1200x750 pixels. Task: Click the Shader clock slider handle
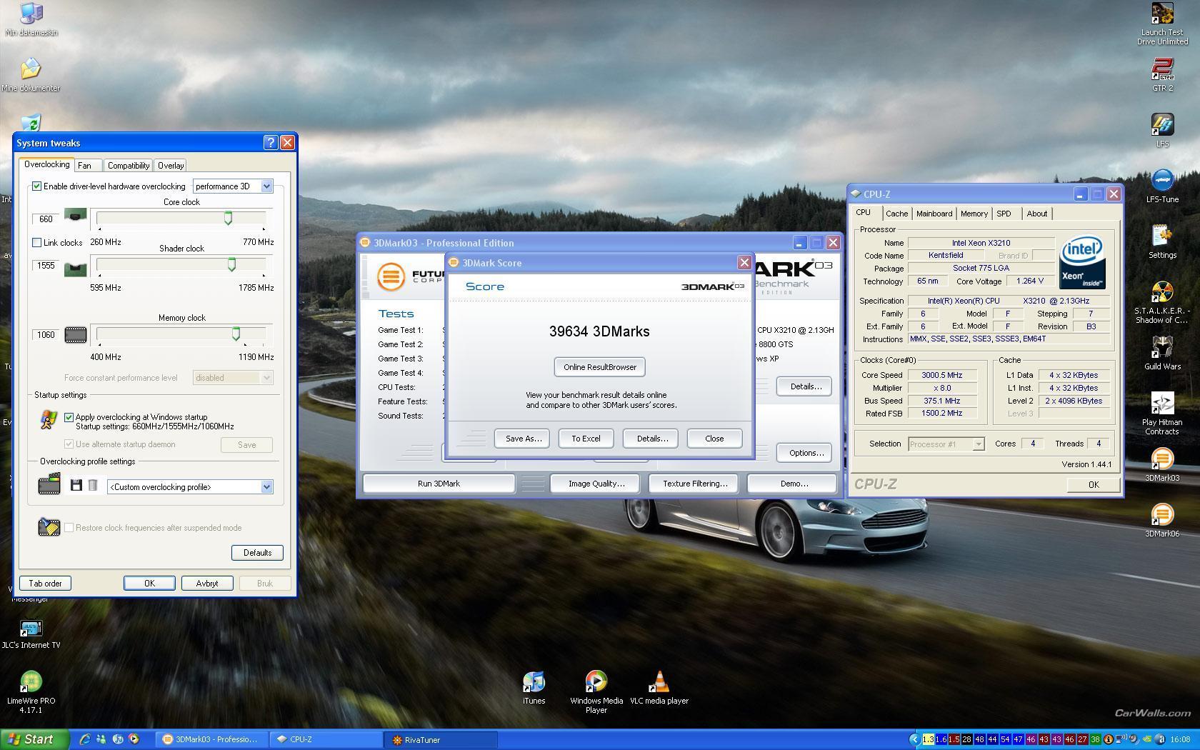point(231,264)
